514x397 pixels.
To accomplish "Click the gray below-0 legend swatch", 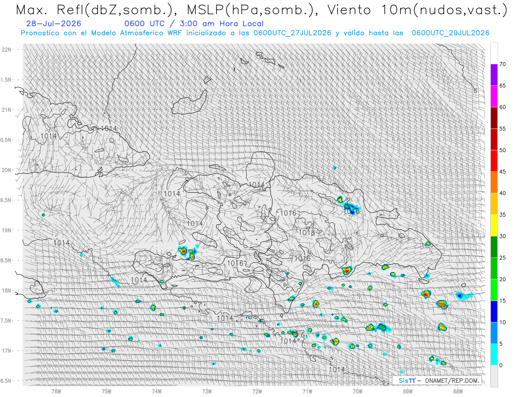I will (x=494, y=376).
